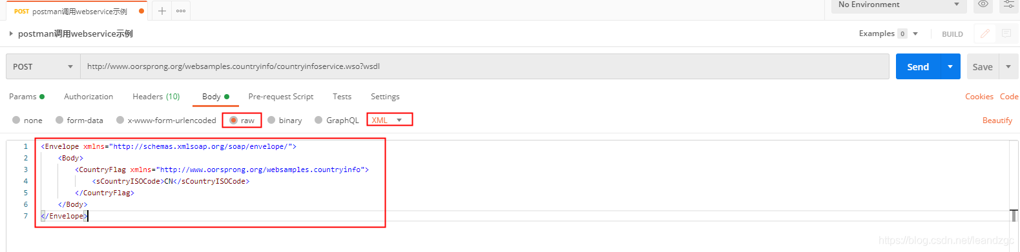Open a new request tab with plus icon

click(x=161, y=11)
